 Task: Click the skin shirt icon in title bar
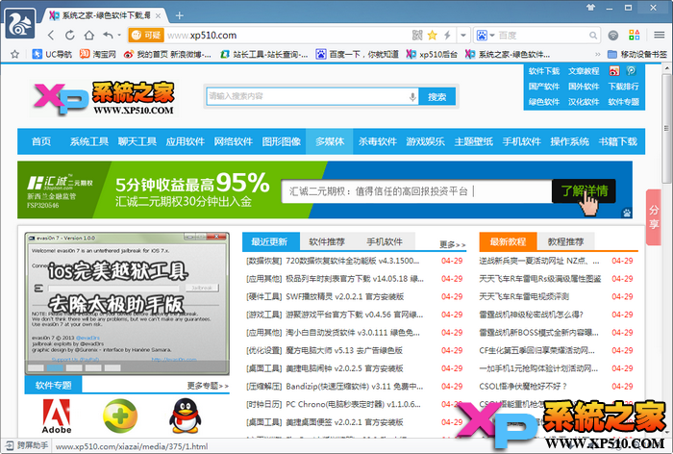591,8
